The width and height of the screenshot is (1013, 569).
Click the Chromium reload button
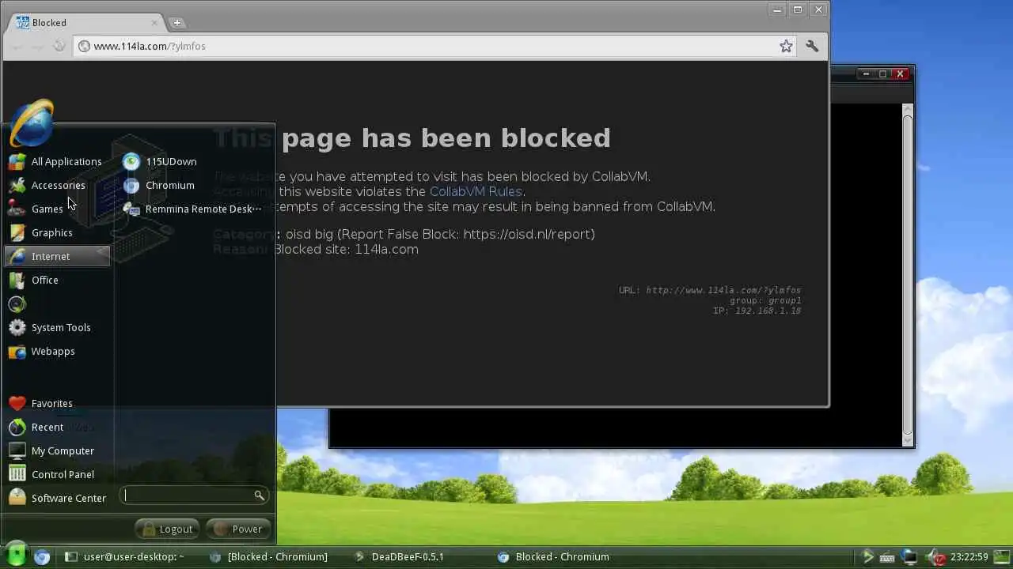[x=59, y=46]
